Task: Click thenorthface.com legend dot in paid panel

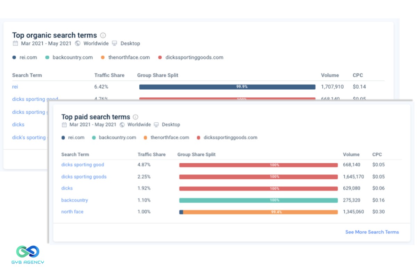Action: pos(146,138)
